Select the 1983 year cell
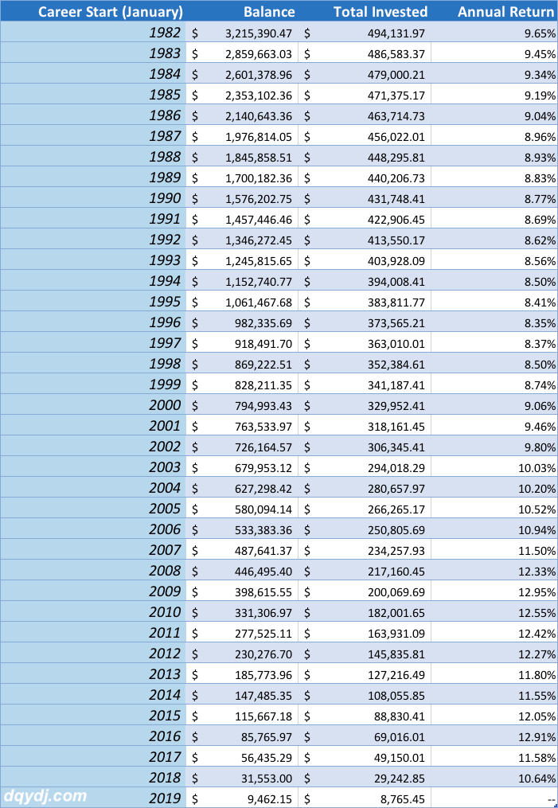 pyautogui.click(x=93, y=53)
